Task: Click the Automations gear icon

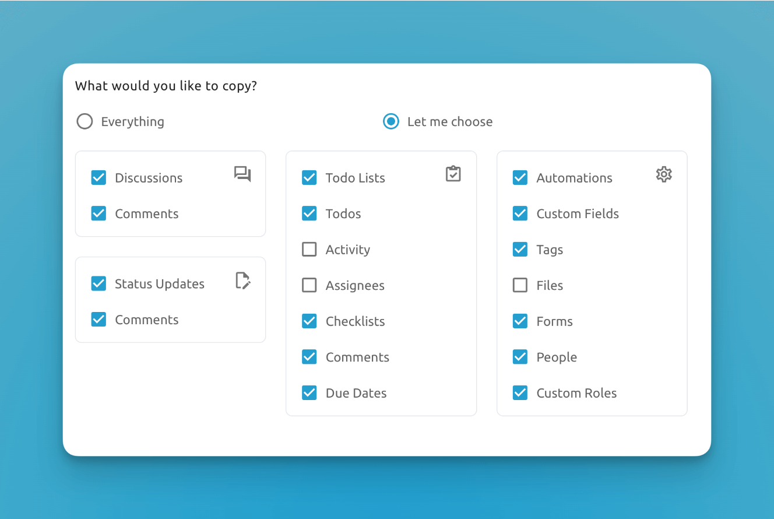Action: pos(664,174)
